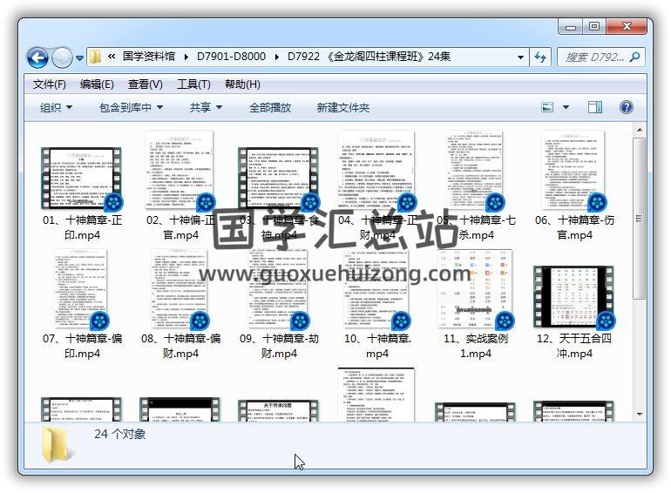
Task: Click the search magnifier icon
Action: (x=634, y=57)
